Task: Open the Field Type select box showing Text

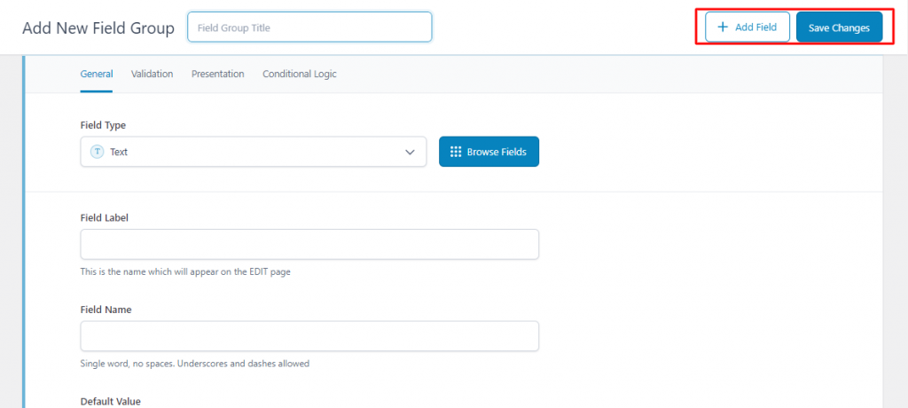Action: coord(253,152)
